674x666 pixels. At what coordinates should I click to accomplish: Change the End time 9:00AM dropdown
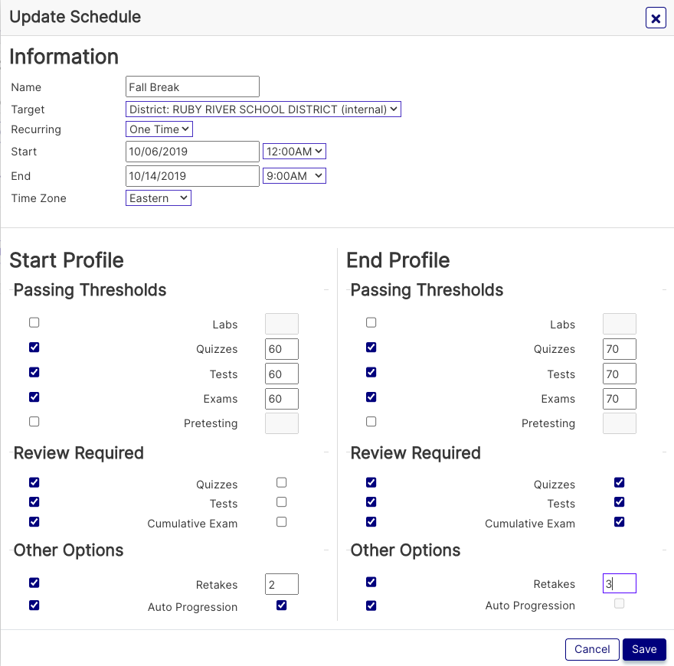click(294, 176)
